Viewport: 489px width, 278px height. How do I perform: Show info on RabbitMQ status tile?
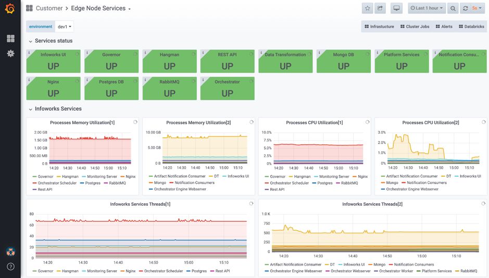tap(145, 80)
